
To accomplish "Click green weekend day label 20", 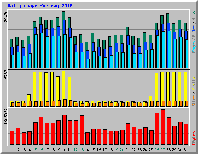I will (122, 150).
